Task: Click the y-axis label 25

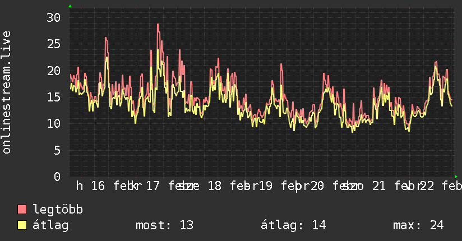Action: pos(53,44)
